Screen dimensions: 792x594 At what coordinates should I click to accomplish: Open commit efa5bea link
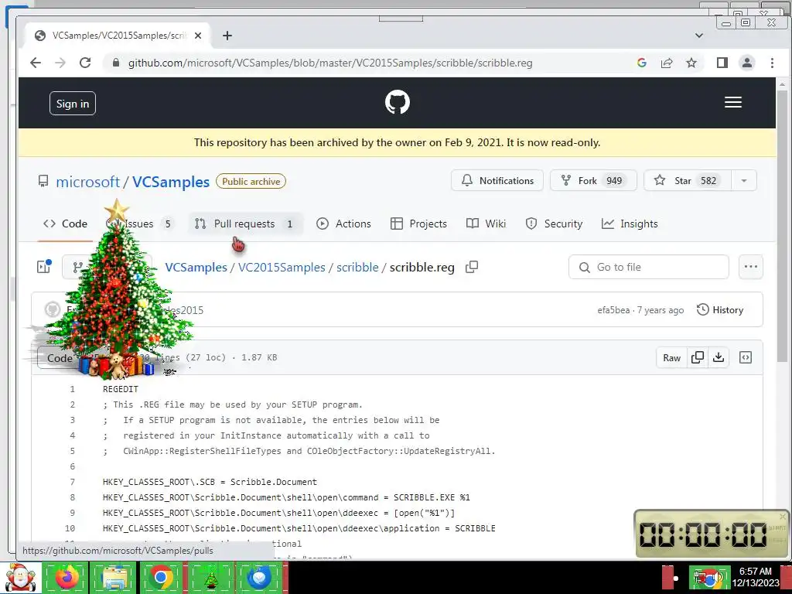pyautogui.click(x=613, y=310)
